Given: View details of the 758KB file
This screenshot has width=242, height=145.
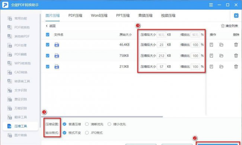Looking at the screenshot, I should 211,56.
